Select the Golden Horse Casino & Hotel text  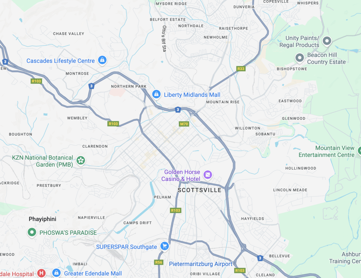click(181, 175)
